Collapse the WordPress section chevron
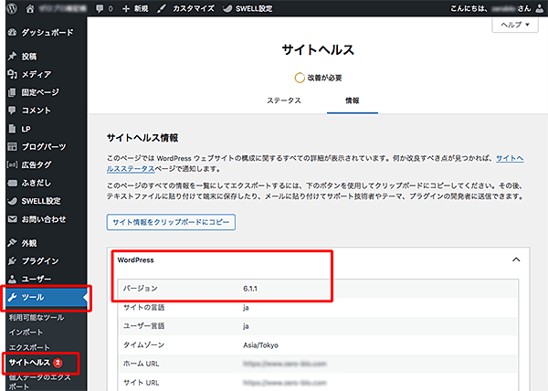Image resolution: width=548 pixels, height=391 pixels. click(x=516, y=259)
